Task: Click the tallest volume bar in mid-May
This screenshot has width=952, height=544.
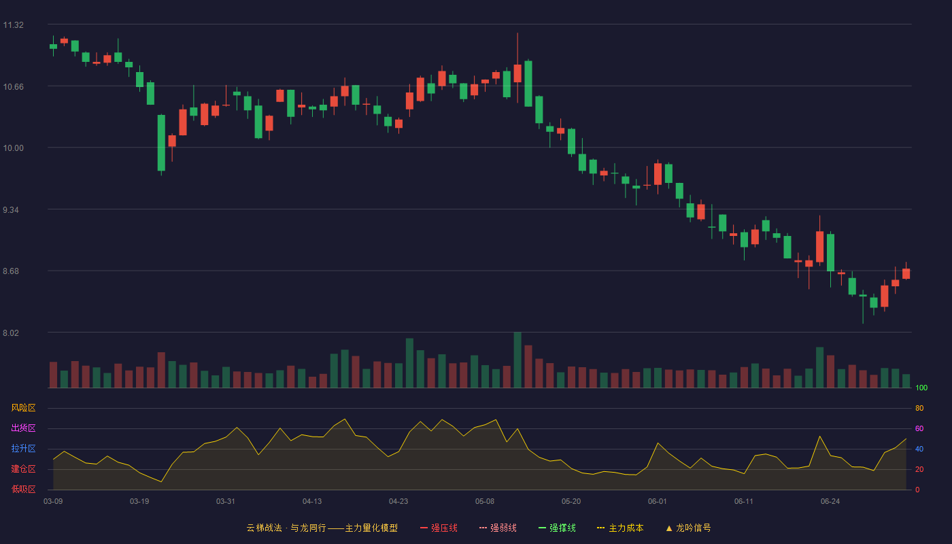Action: 517,360
